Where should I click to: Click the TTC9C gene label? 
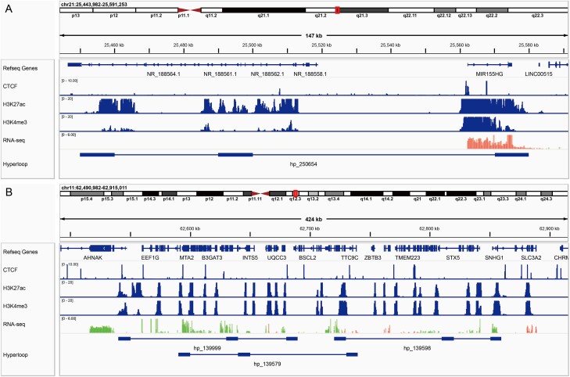click(350, 257)
